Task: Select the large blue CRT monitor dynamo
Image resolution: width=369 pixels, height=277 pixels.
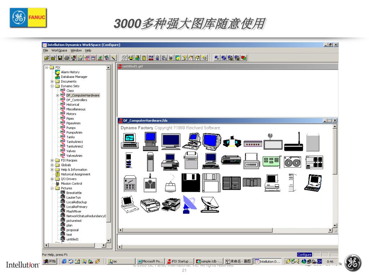Action: (212, 141)
